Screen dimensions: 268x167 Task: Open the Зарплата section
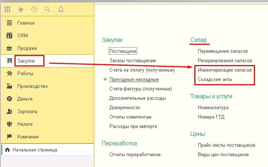pyautogui.click(x=27, y=112)
